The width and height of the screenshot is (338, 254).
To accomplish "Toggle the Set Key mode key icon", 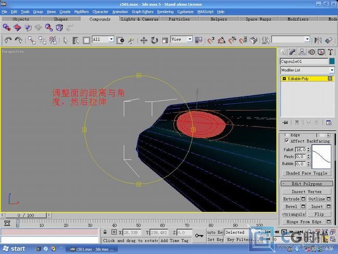I will pyautogui.click(x=199, y=236).
